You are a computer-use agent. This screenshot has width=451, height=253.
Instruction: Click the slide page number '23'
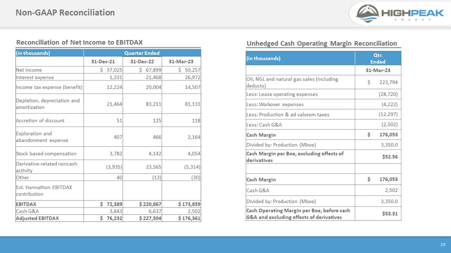click(442, 244)
